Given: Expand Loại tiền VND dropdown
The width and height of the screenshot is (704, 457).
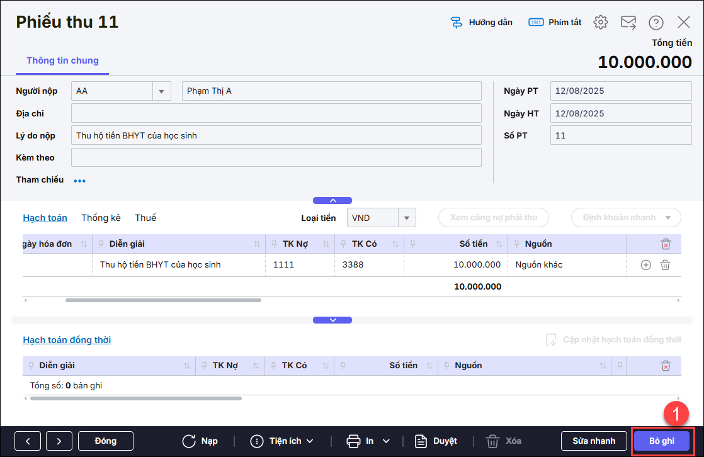Looking at the screenshot, I should 407,218.
